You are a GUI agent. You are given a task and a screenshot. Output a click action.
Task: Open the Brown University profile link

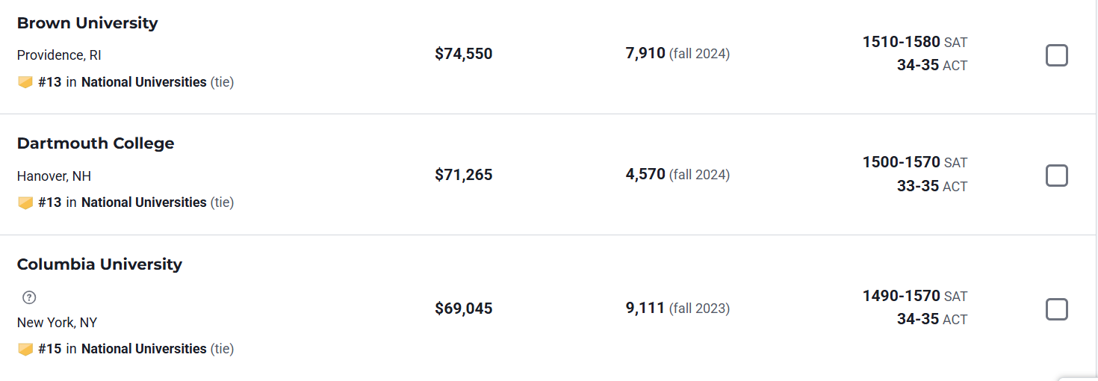pyautogui.click(x=87, y=23)
